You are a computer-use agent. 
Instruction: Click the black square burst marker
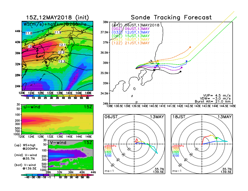click(x=154, y=70)
